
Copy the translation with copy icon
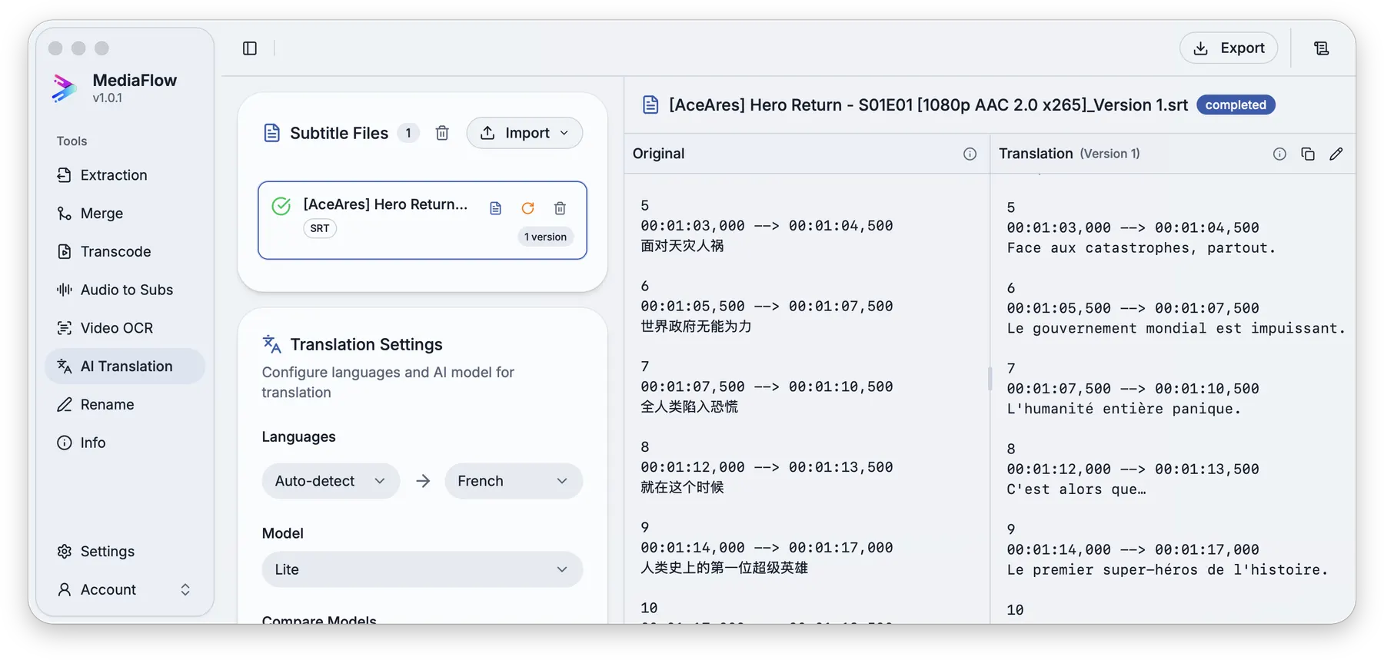(x=1308, y=154)
